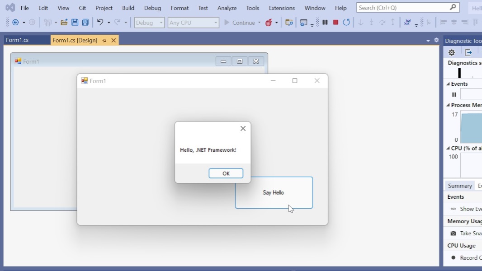Viewport: 482px width, 271px height.
Task: Click the Save floppy disk icon
Action: click(75, 23)
